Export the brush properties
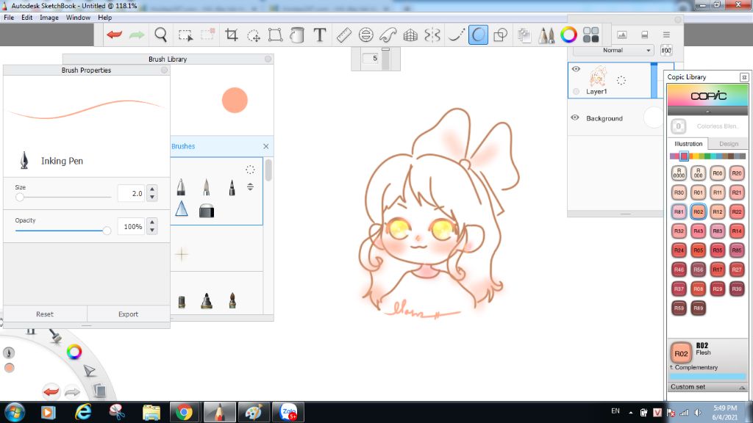Screen dimensions: 753x423 pyautogui.click(x=128, y=314)
